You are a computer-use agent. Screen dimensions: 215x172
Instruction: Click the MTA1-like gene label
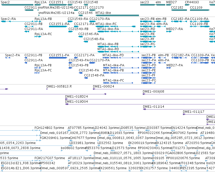click(103, 13)
